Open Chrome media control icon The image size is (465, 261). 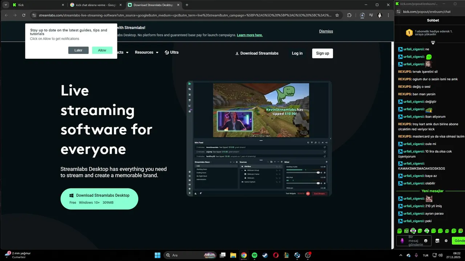[x=371, y=15]
